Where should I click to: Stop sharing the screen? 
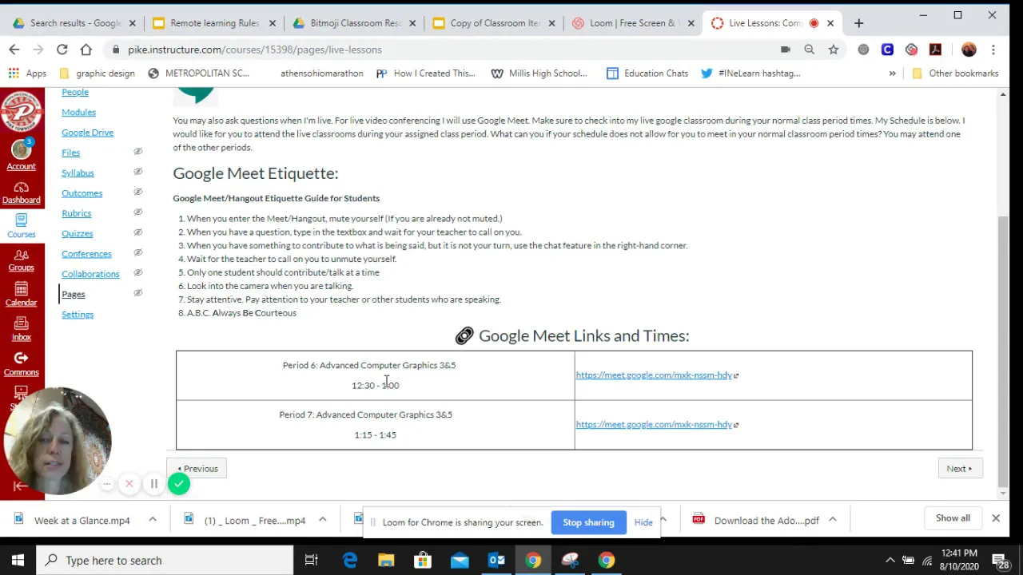click(588, 522)
